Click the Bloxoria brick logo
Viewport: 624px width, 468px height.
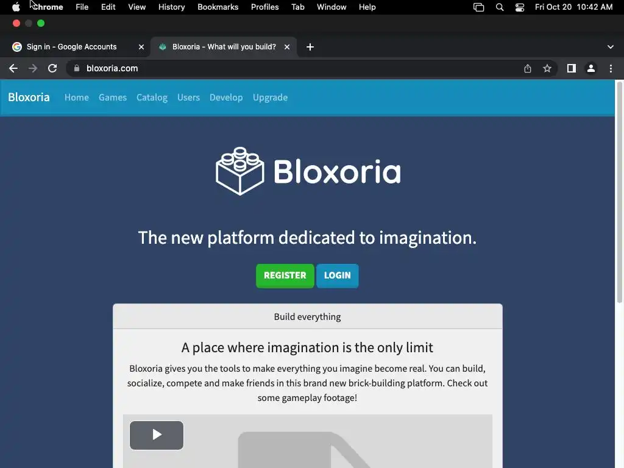point(240,171)
